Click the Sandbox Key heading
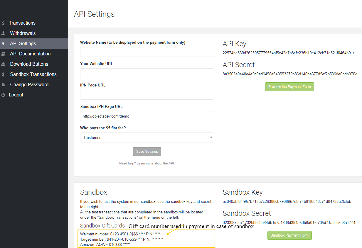The width and height of the screenshot is (362, 248). click(x=243, y=192)
